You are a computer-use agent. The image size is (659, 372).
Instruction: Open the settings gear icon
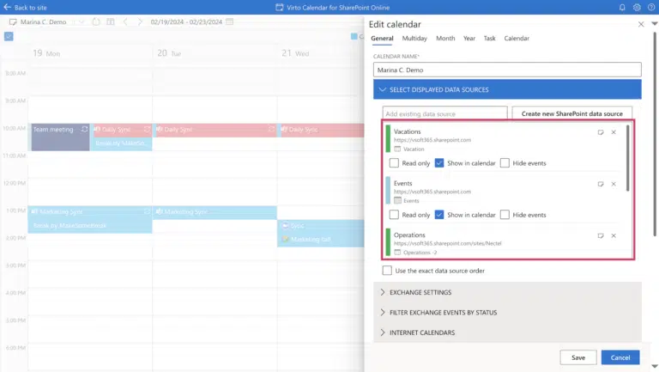(637, 7)
